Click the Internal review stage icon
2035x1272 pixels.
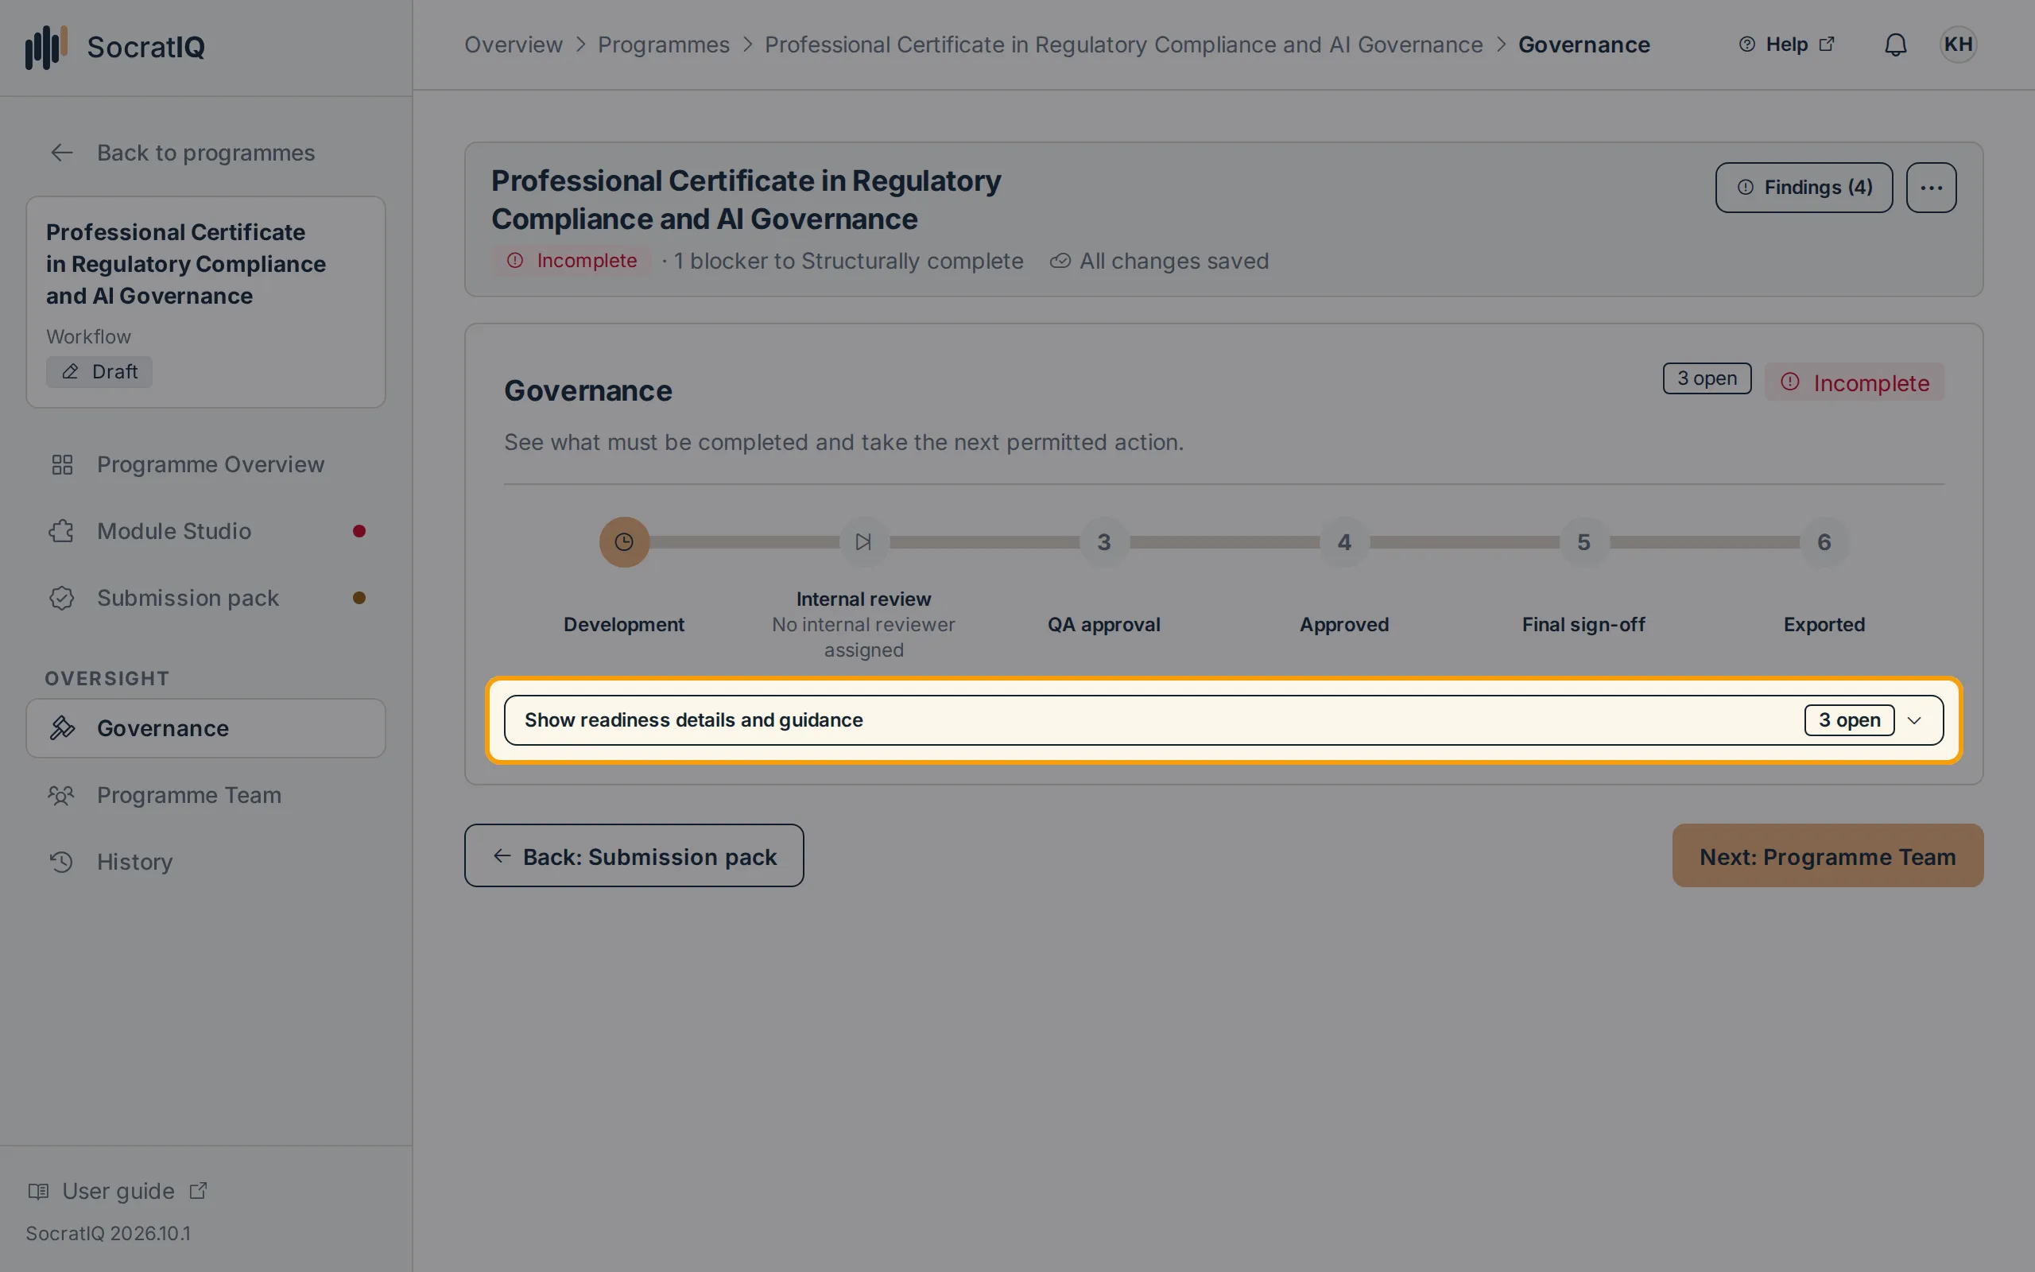tap(863, 541)
